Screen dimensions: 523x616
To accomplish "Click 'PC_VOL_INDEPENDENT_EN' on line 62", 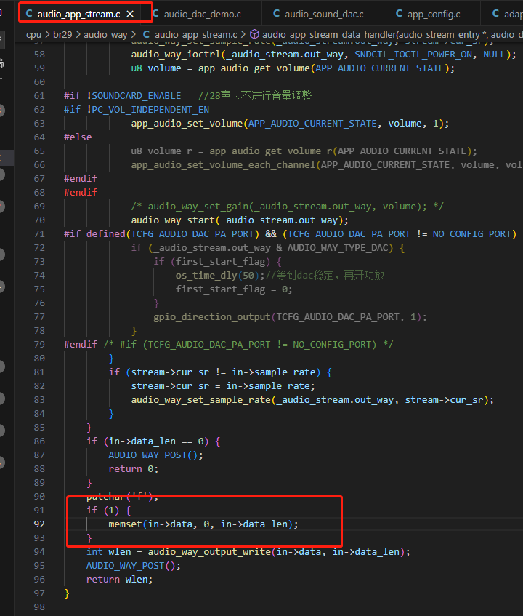I will click(x=150, y=110).
